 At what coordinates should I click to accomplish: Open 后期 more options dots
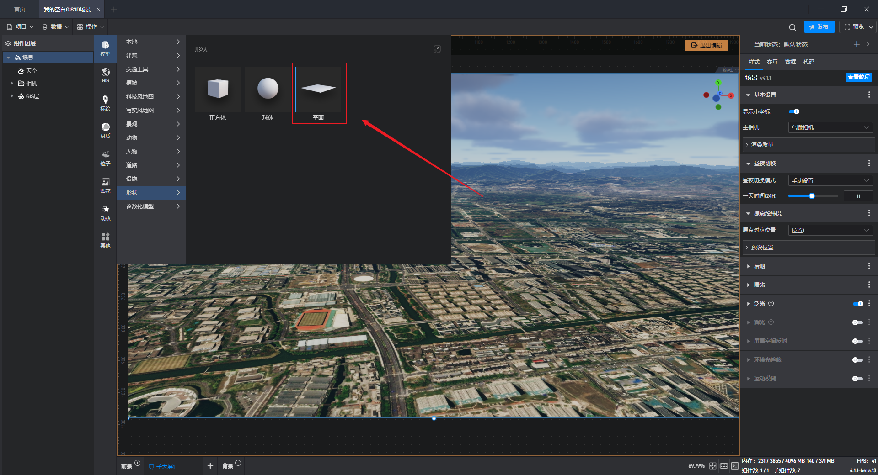[869, 266]
